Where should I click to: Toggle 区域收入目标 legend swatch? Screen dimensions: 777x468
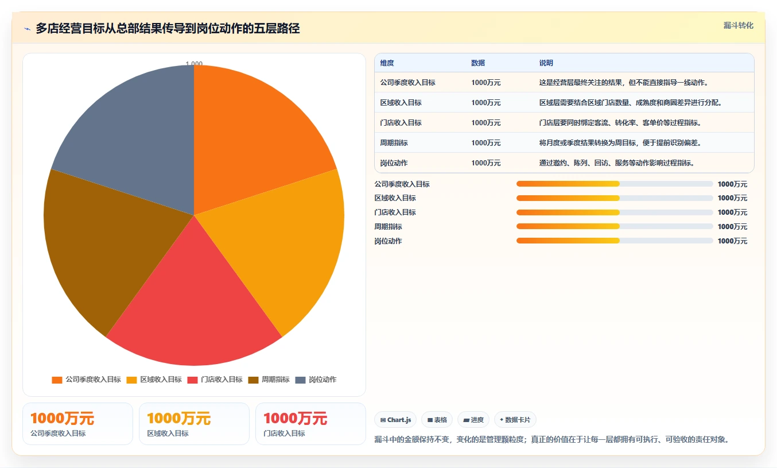[x=131, y=380]
